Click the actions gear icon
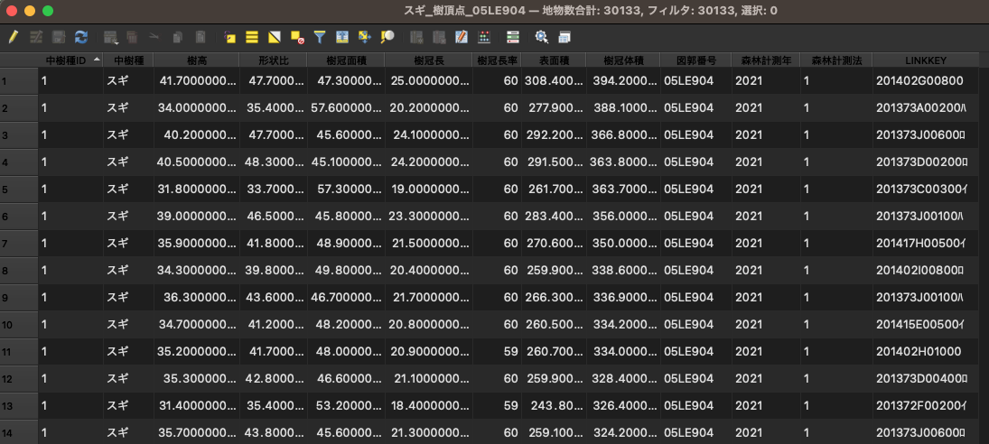The image size is (989, 444). [541, 37]
